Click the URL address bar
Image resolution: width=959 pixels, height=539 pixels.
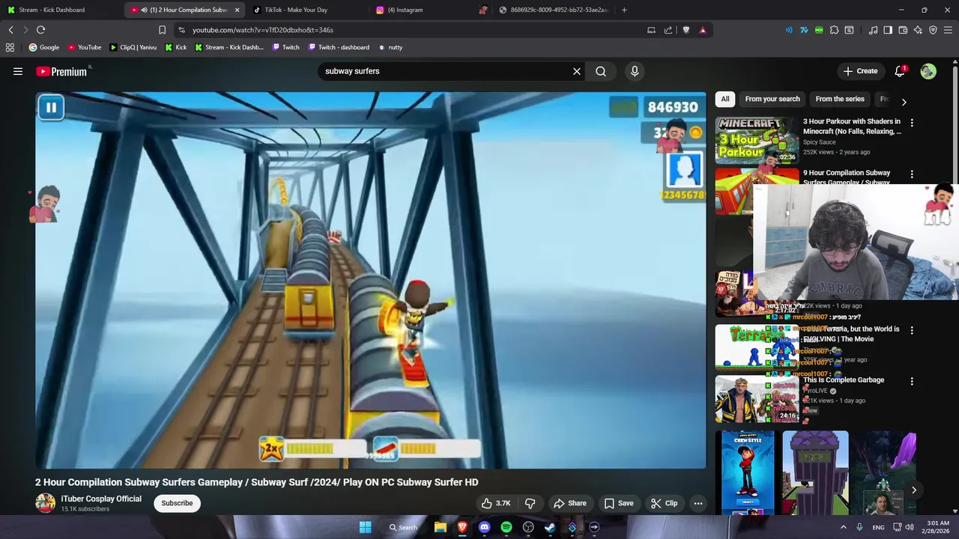[x=412, y=30]
